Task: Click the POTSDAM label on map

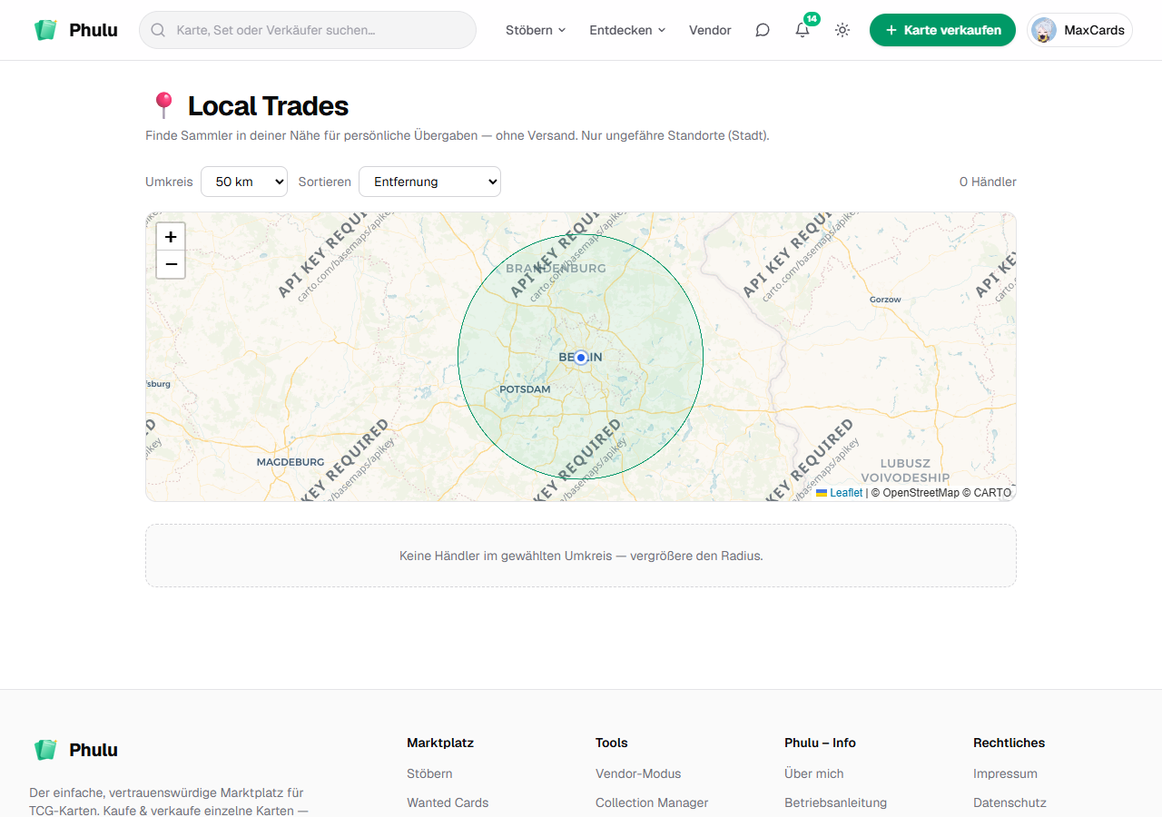Action: [525, 389]
